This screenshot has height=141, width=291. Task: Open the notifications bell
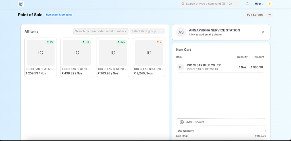pyautogui.click(x=247, y=4)
